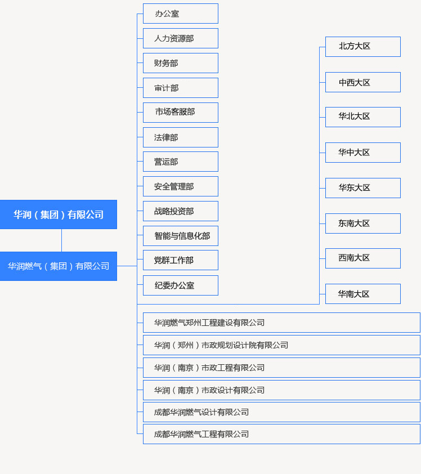The height and width of the screenshot is (474, 421).
Task: Open 华润燃气郑州工程建设有限公司 entry
Action: (281, 323)
